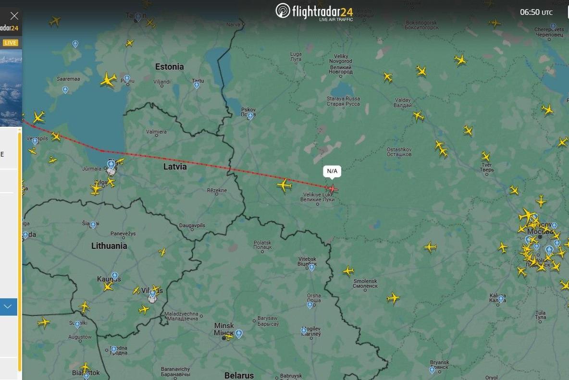
Task: Select the aircraft flying near Smolensk
Action: [348, 270]
